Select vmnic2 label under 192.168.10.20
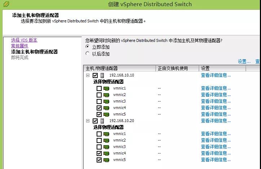Image resolution: width=261 pixels, height=169 pixels. click(x=120, y=140)
